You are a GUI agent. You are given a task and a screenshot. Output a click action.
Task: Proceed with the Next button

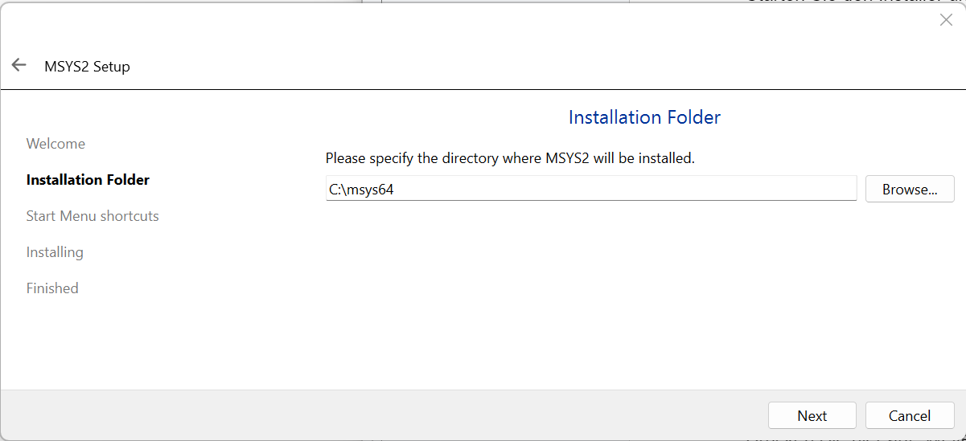click(812, 415)
